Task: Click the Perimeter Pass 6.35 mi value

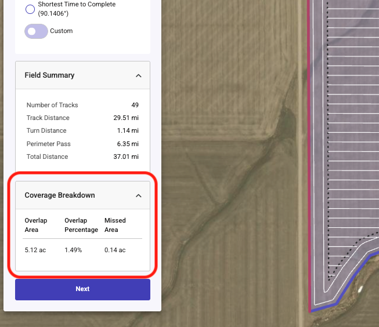Action: 128,144
